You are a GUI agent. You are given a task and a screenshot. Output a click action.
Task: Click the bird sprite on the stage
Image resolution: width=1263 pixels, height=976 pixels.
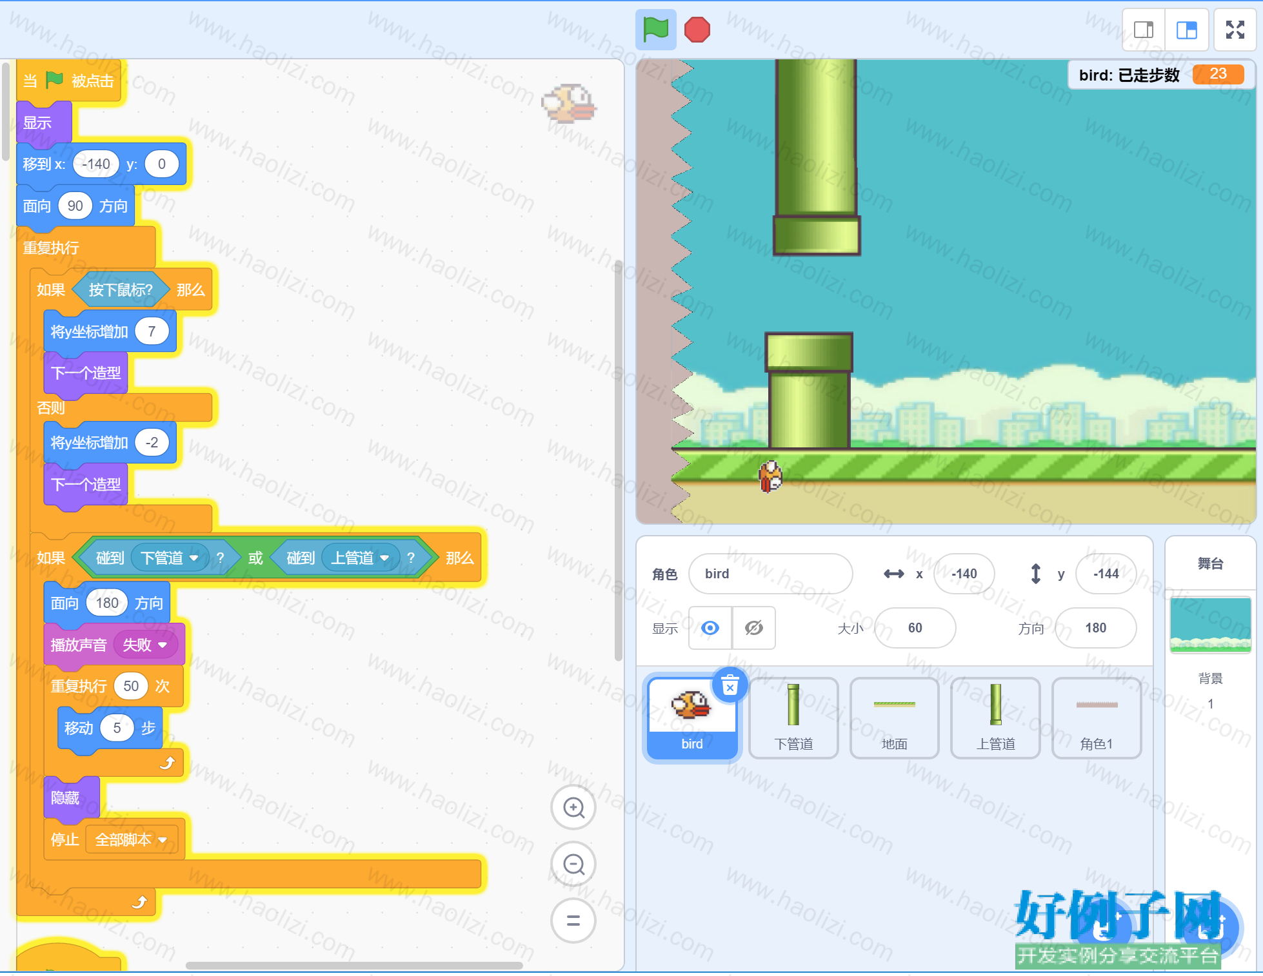[x=770, y=476]
